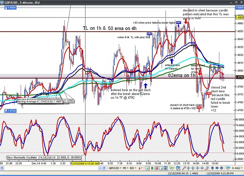Click the right arrow scroll button beside GBP/USD
The image size is (244, 176).
(x=104, y=168)
